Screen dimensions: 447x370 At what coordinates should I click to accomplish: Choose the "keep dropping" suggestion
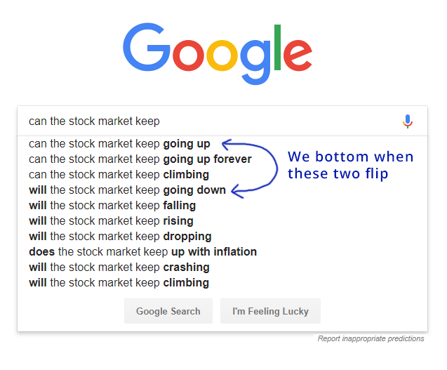coord(120,237)
